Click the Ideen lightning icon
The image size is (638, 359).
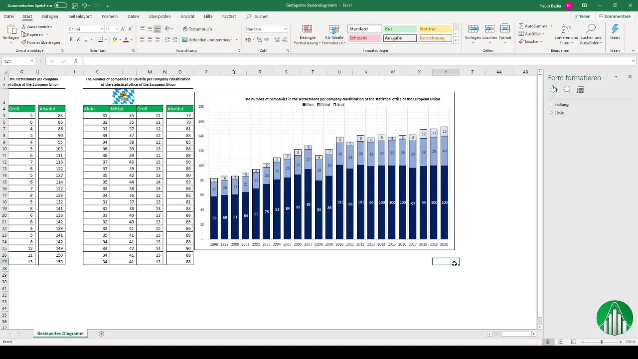(x=615, y=28)
